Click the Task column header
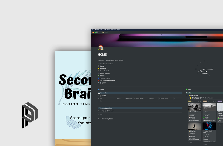This screenshot has height=146, width=223. (x=101, y=99)
